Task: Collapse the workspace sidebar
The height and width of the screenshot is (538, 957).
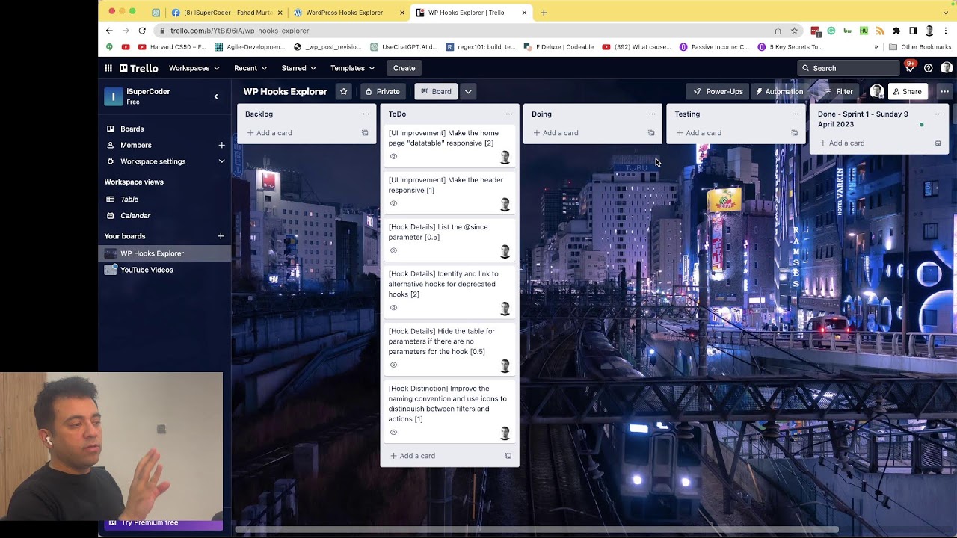Action: (x=216, y=96)
